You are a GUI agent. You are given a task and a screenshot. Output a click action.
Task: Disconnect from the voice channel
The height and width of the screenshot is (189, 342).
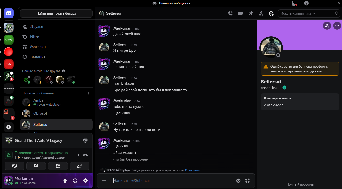click(85, 155)
